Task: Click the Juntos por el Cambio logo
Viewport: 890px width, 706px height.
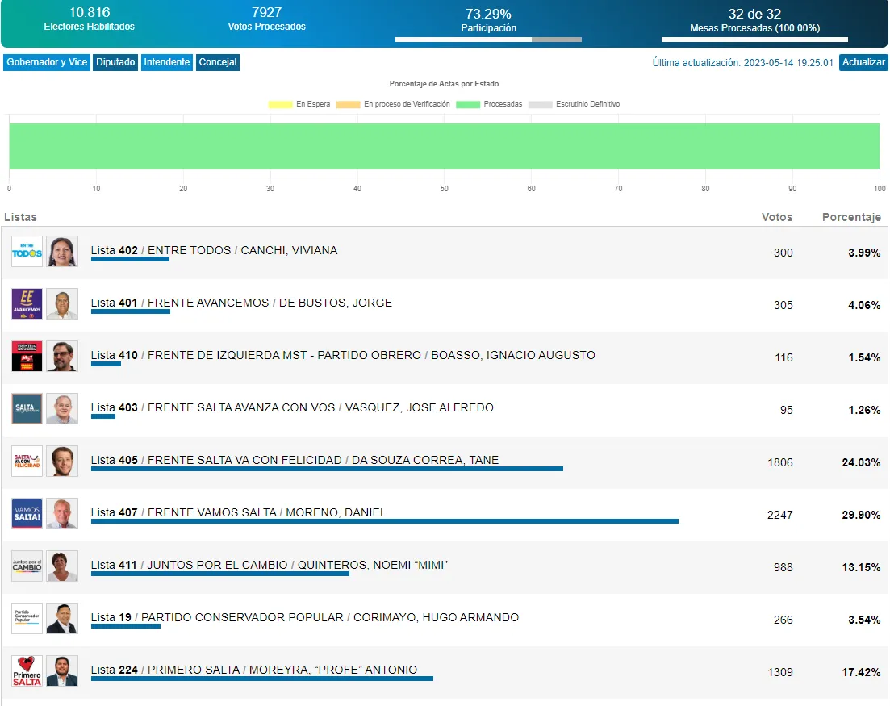Action: pos(27,566)
